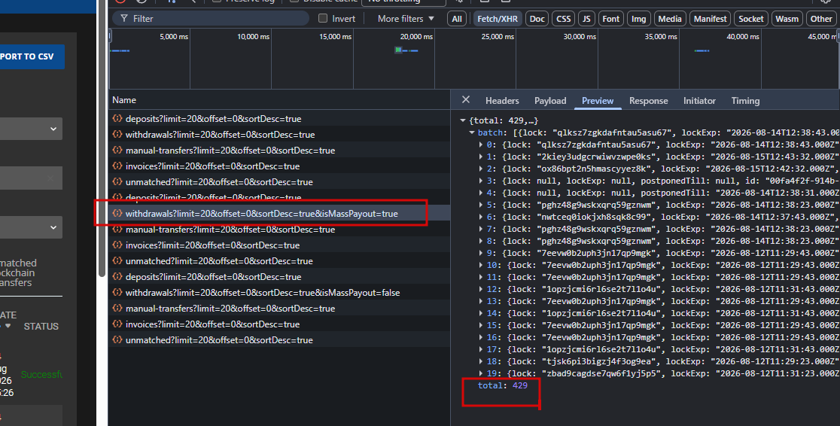
Task: Close the request details pane
Action: click(x=465, y=99)
